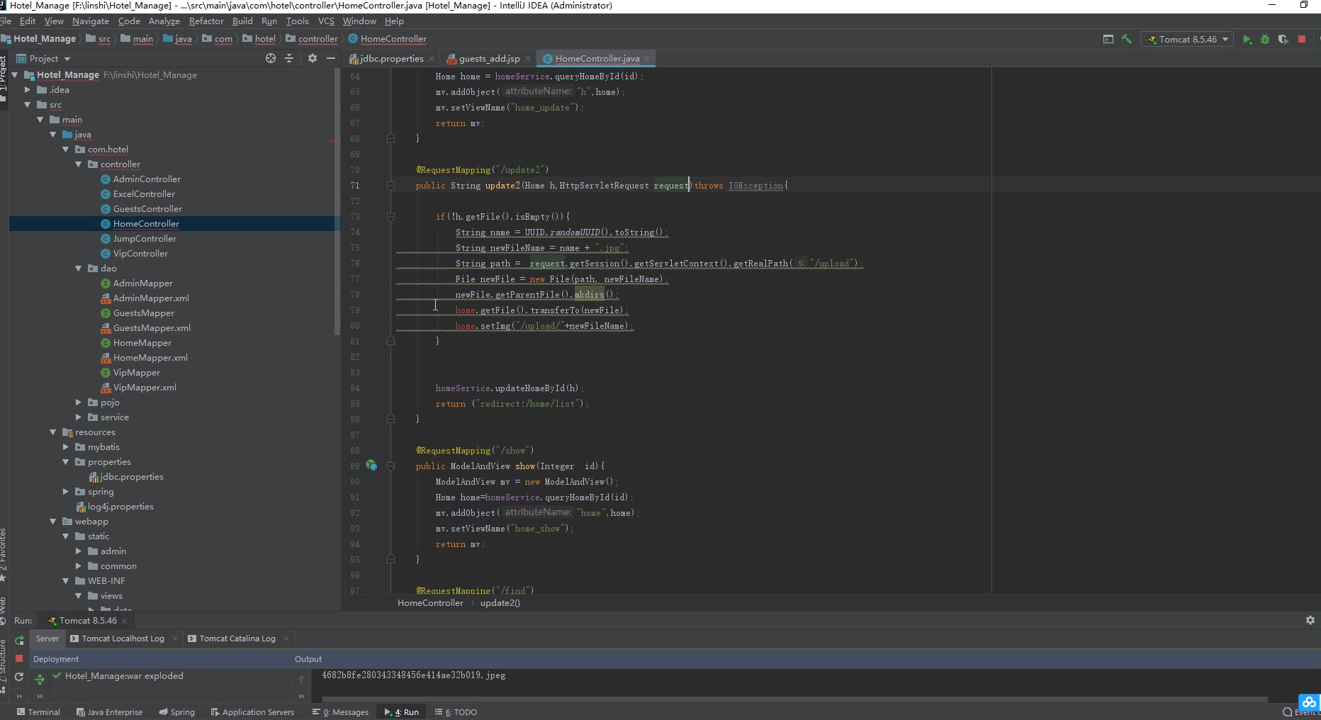Click the collapse all icon in Project panel
This screenshot has width=1321, height=720.
(x=289, y=59)
